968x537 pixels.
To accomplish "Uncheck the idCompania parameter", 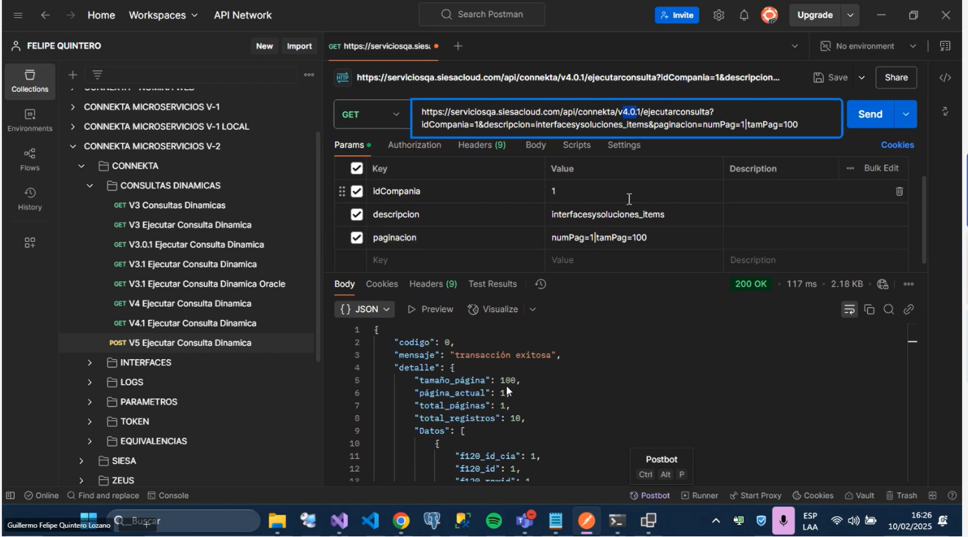I will pos(357,191).
